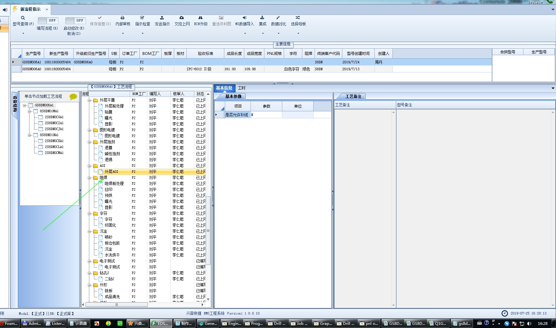Click MI数据导入 import icon

pos(244,18)
